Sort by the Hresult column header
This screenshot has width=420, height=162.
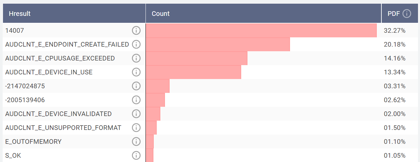coord(20,14)
